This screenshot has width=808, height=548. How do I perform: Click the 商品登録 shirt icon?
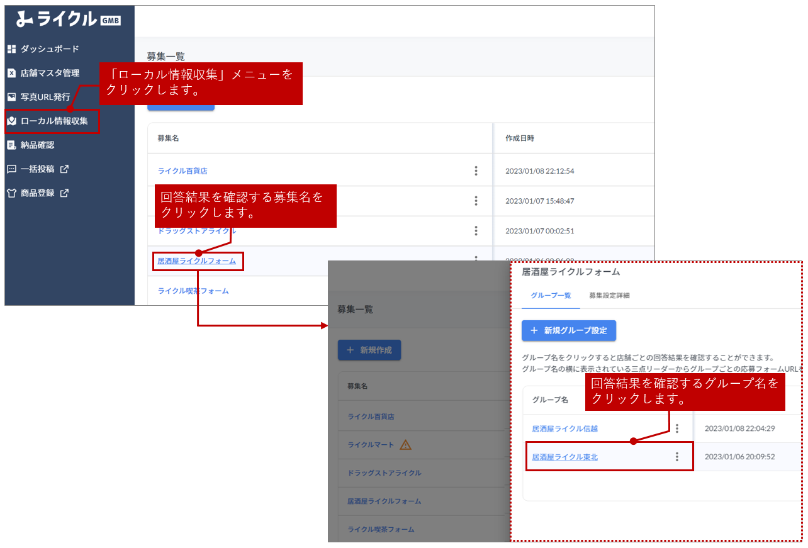(11, 193)
